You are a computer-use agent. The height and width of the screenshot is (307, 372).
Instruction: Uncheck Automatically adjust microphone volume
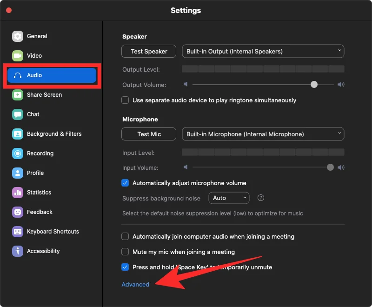[125, 183]
